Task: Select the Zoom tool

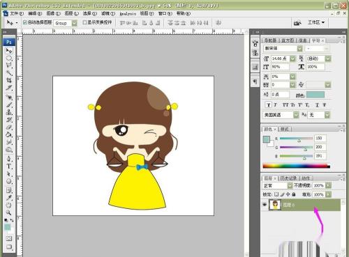Action: (9, 212)
